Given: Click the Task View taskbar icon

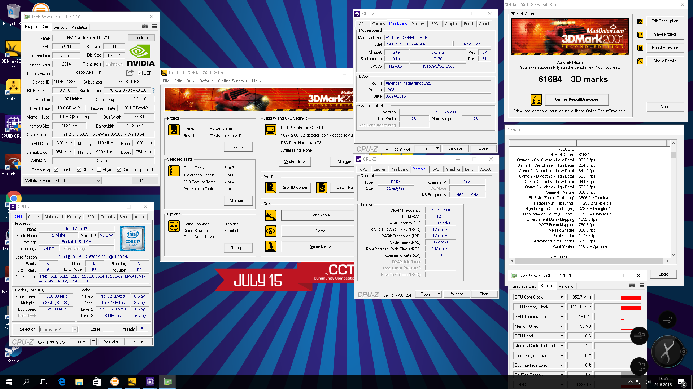Looking at the screenshot, I should point(43,382).
